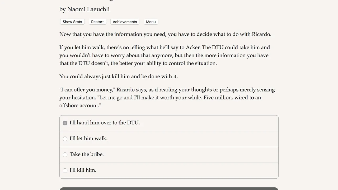
Task: Select radio button for handing him to DTU
Action: [65, 123]
